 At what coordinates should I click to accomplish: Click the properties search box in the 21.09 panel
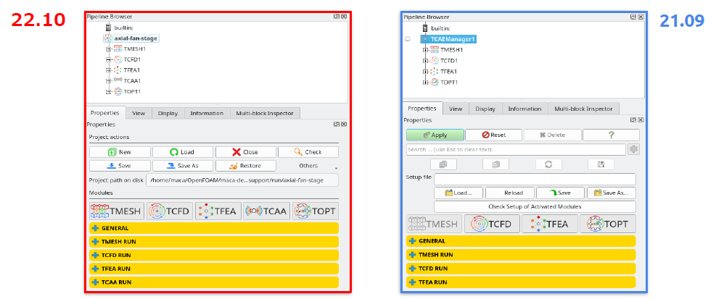(x=516, y=149)
